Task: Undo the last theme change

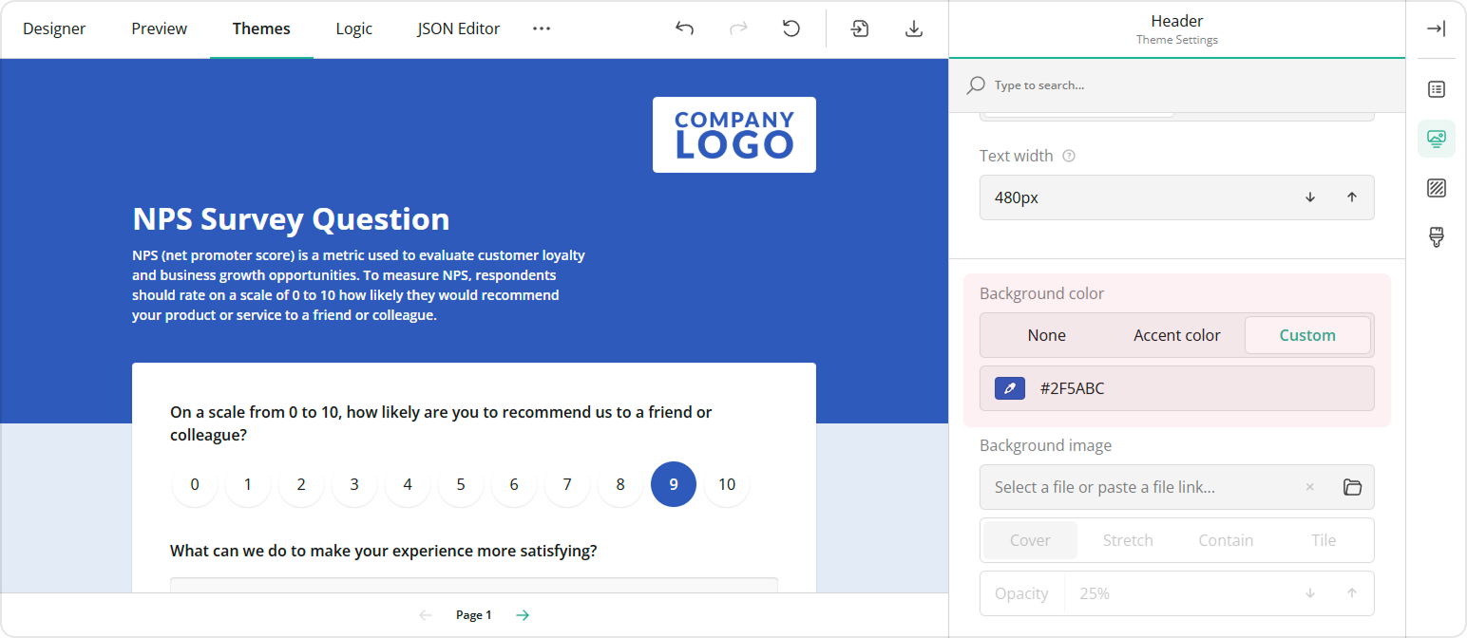Action: [684, 28]
